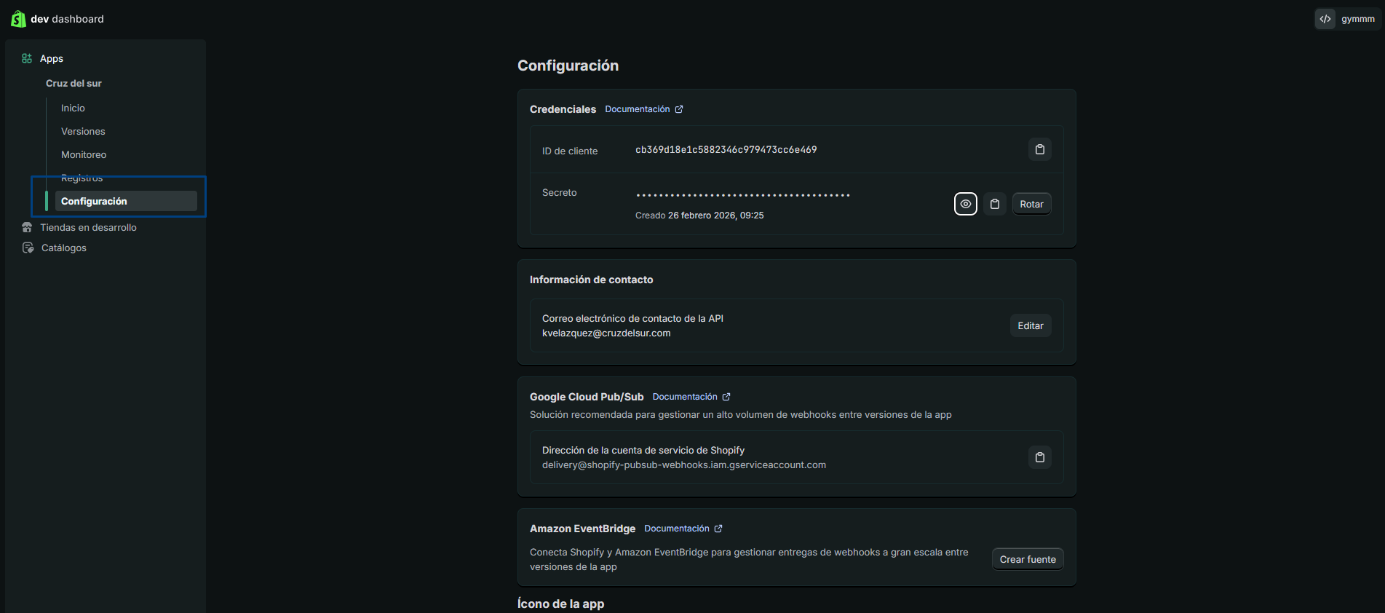Click external link icon next to Credenciales Documentación
This screenshot has height=613, width=1385.
pyautogui.click(x=679, y=109)
